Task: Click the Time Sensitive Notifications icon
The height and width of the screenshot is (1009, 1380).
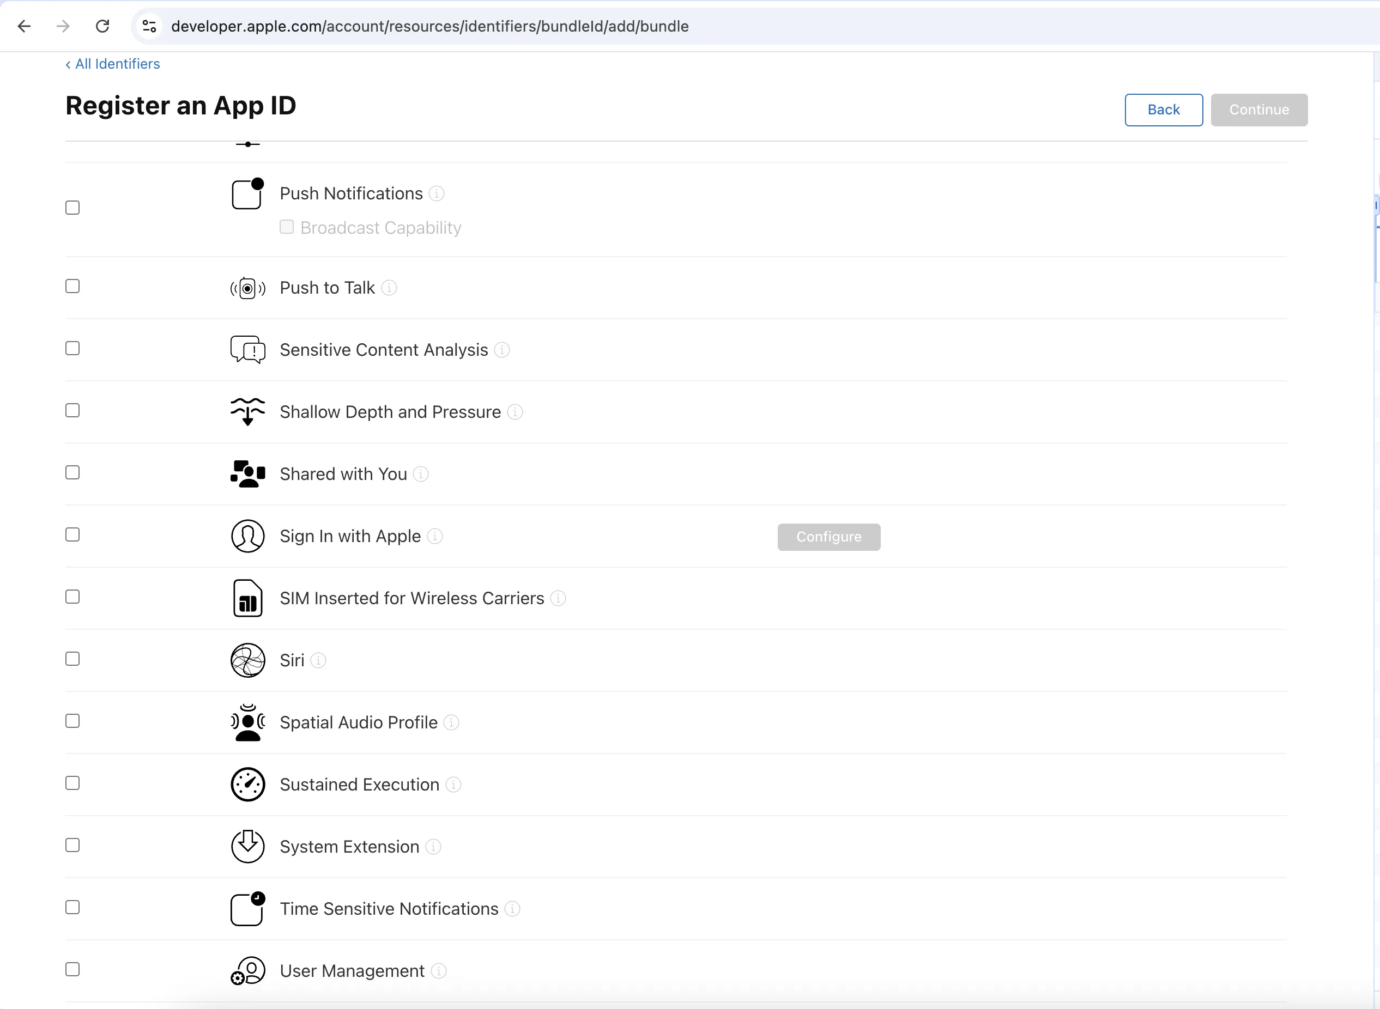Action: pyautogui.click(x=247, y=909)
